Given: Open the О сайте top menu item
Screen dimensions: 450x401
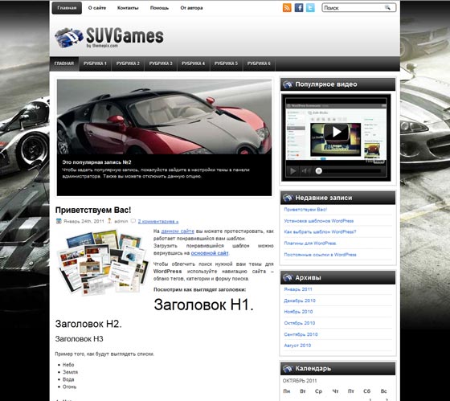Looking at the screenshot, I should pos(97,8).
